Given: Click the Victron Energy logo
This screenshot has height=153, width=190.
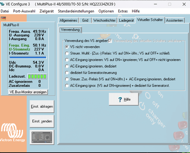Looking at the screenshot, I should pos(13,132).
